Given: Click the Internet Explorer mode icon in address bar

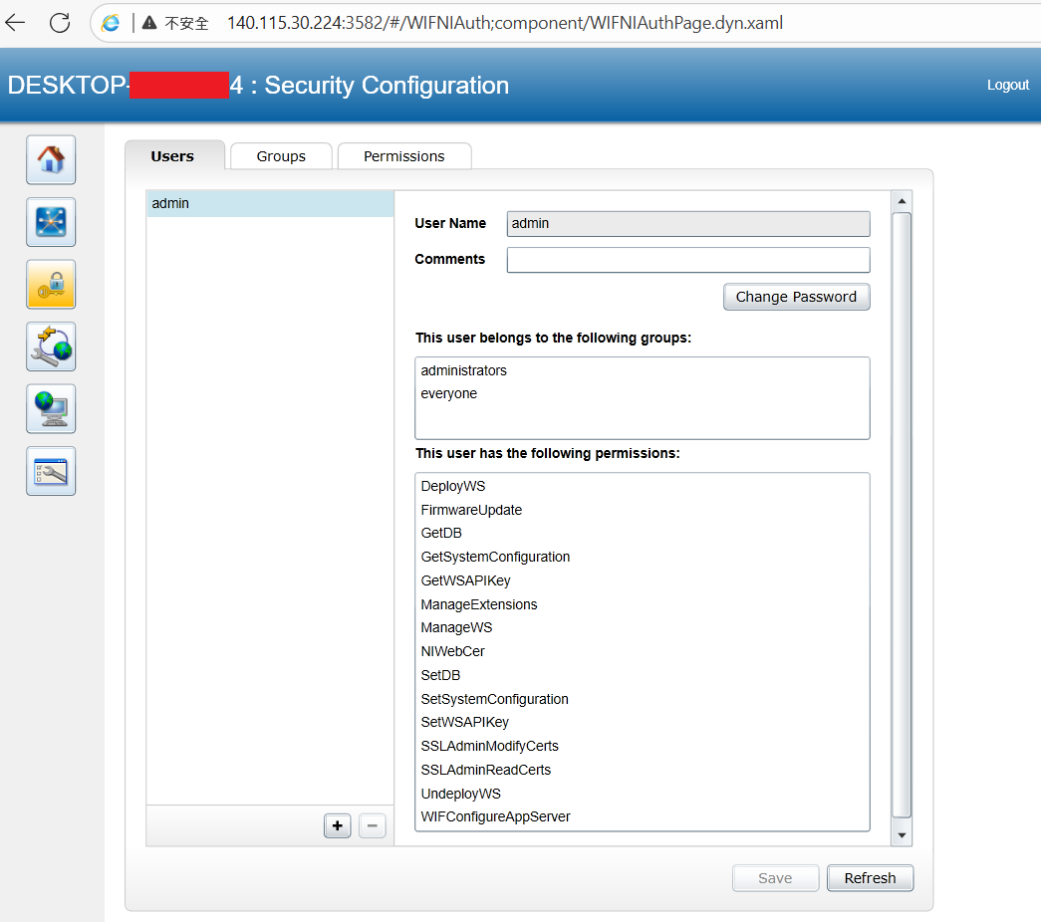Looking at the screenshot, I should 111,23.
